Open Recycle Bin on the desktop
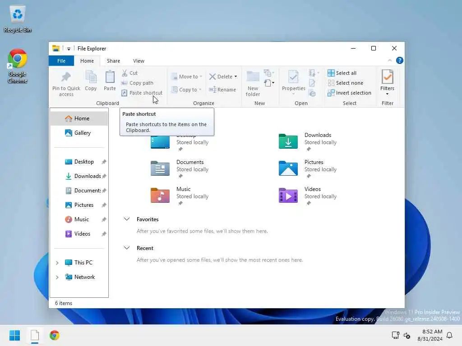This screenshot has height=346, width=462. [x=18, y=19]
